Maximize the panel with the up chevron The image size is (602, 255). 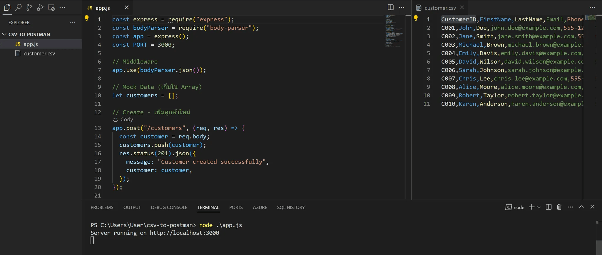pos(581,207)
